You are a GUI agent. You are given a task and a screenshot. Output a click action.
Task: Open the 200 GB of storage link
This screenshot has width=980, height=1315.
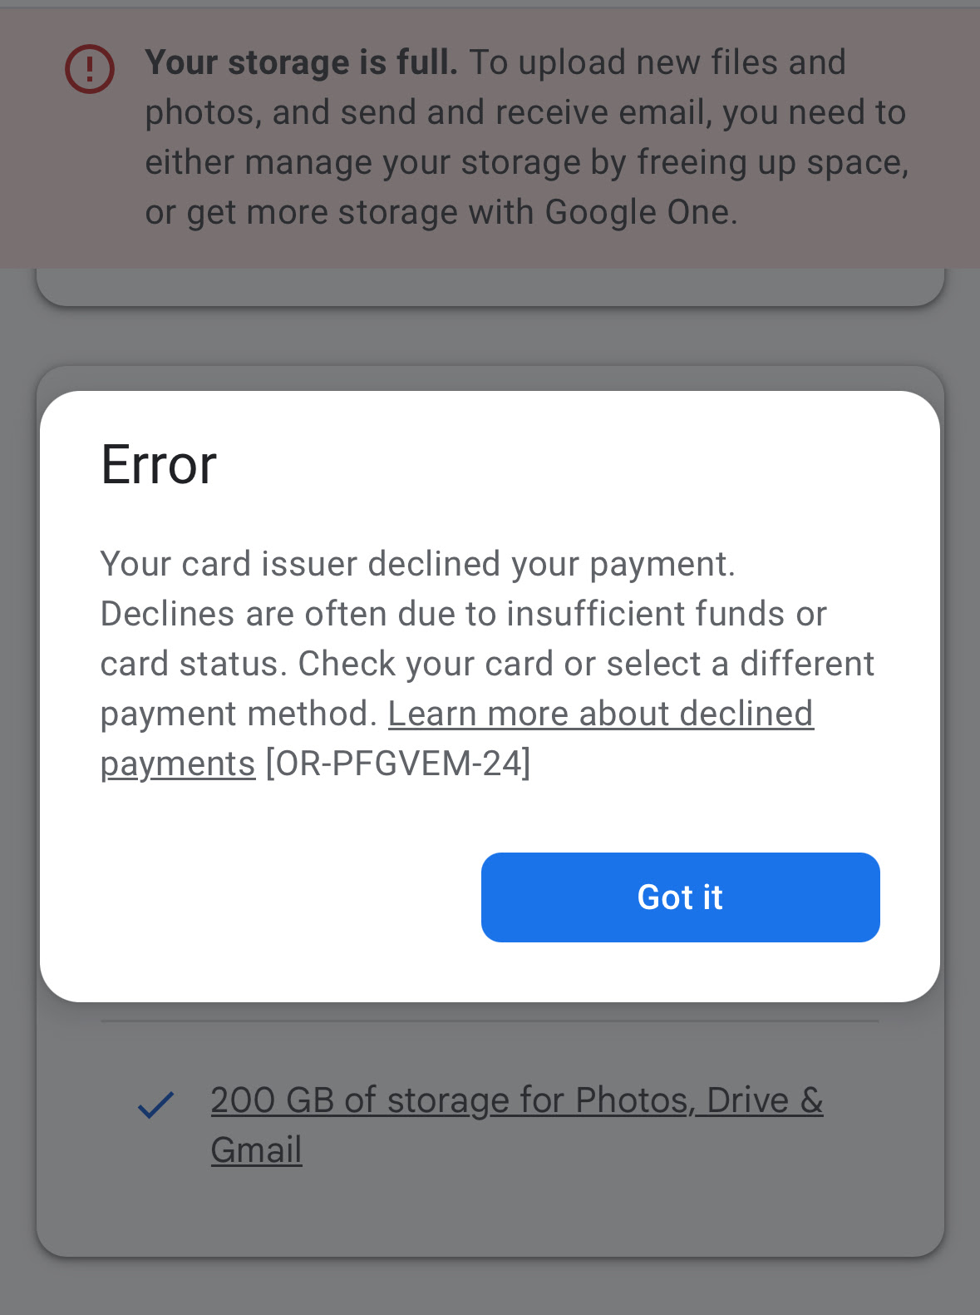[516, 1125]
